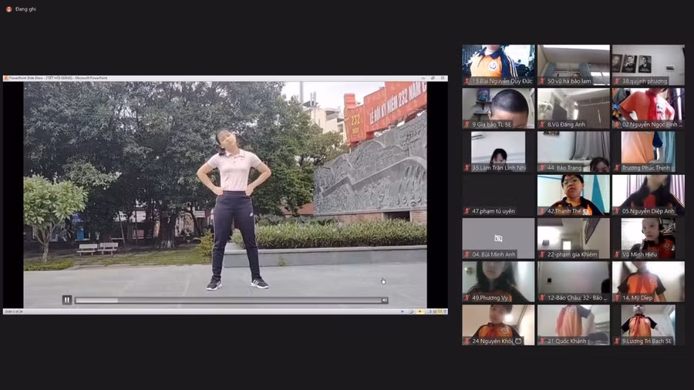This screenshot has height=390, width=694.
Task: Click muted mic icon of phạm tú uyên
Action: tap(467, 211)
